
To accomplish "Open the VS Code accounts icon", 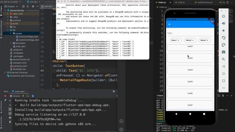I will tap(121, 121).
